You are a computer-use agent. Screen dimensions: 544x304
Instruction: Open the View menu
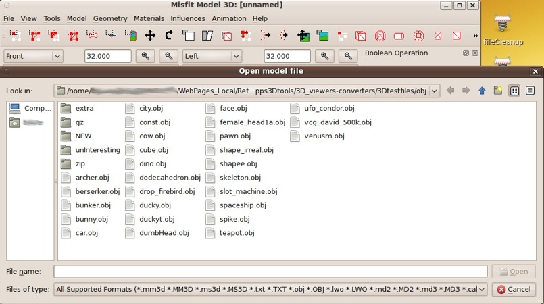pos(28,18)
